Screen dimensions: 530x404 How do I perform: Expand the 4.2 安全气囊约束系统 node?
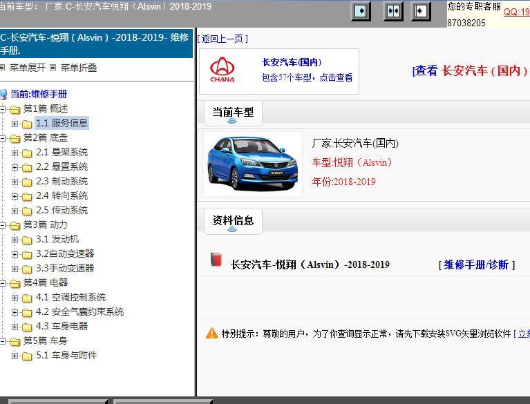click(x=15, y=312)
